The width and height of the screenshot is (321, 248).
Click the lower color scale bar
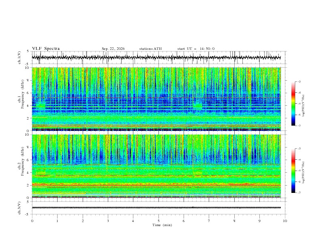(x=293, y=171)
